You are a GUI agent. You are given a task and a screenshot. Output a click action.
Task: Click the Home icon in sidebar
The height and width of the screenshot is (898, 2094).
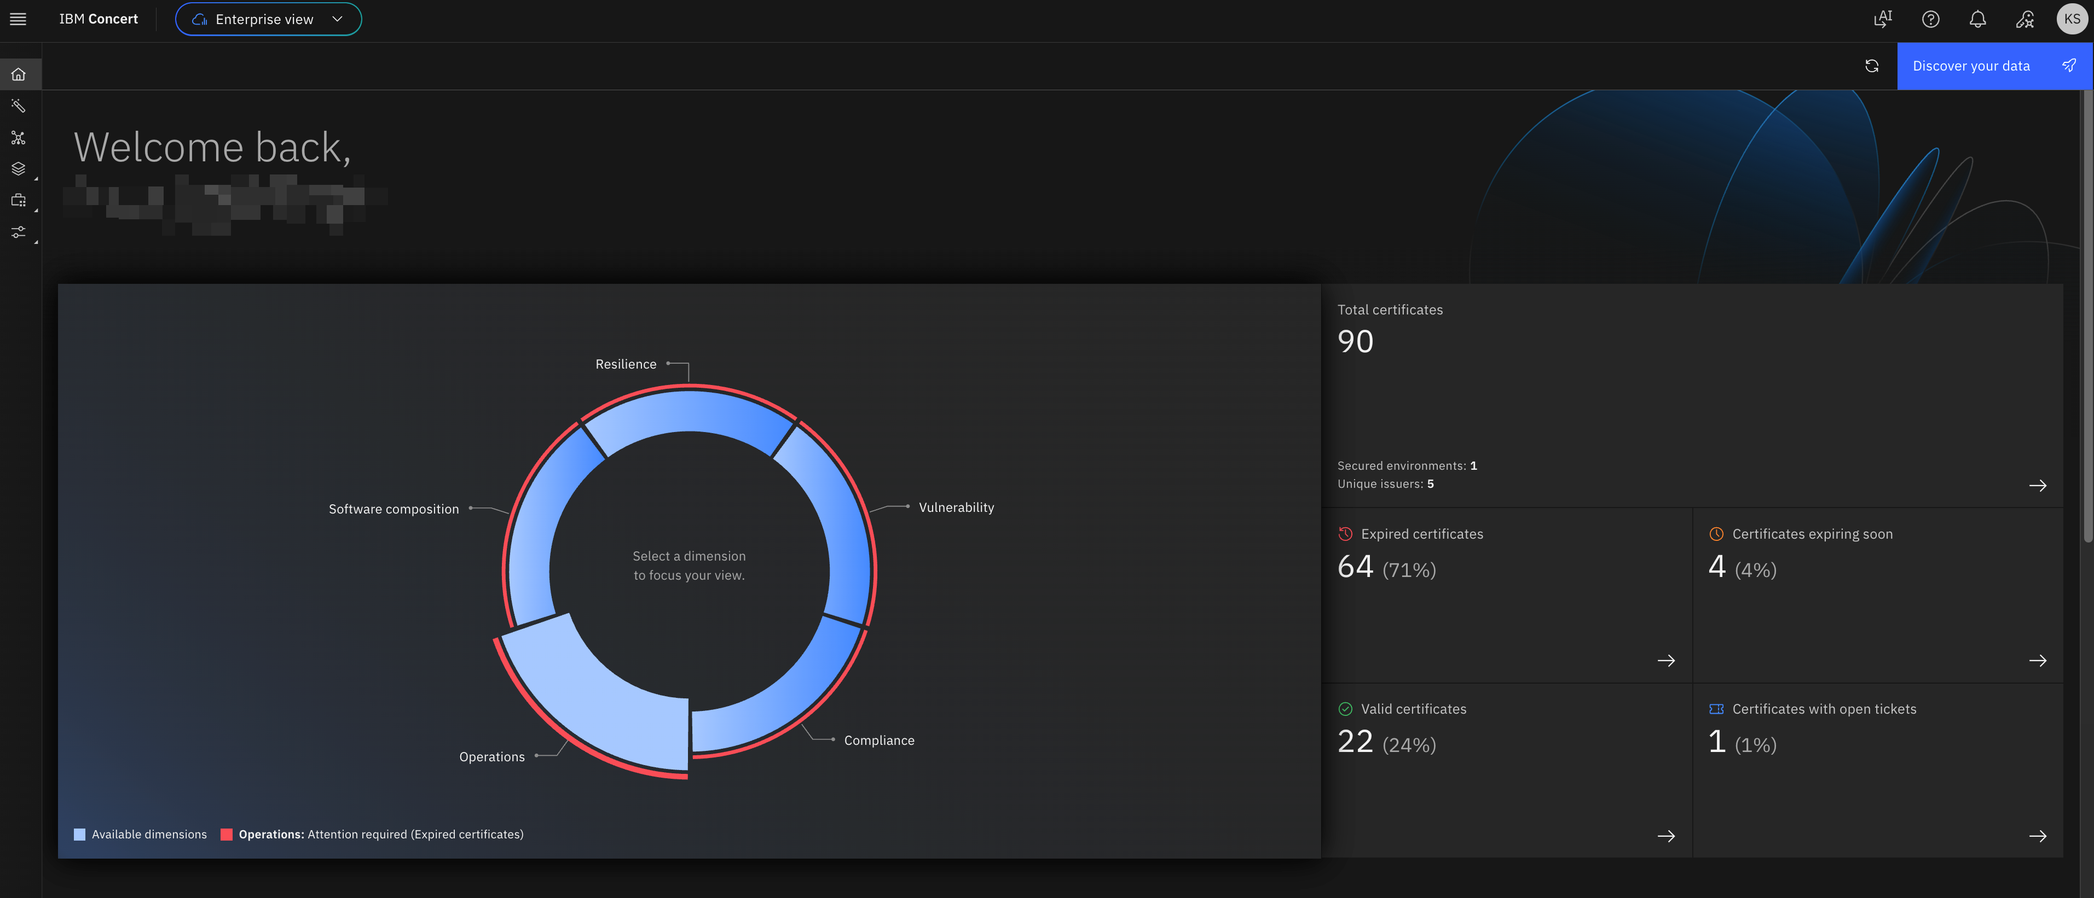point(19,75)
